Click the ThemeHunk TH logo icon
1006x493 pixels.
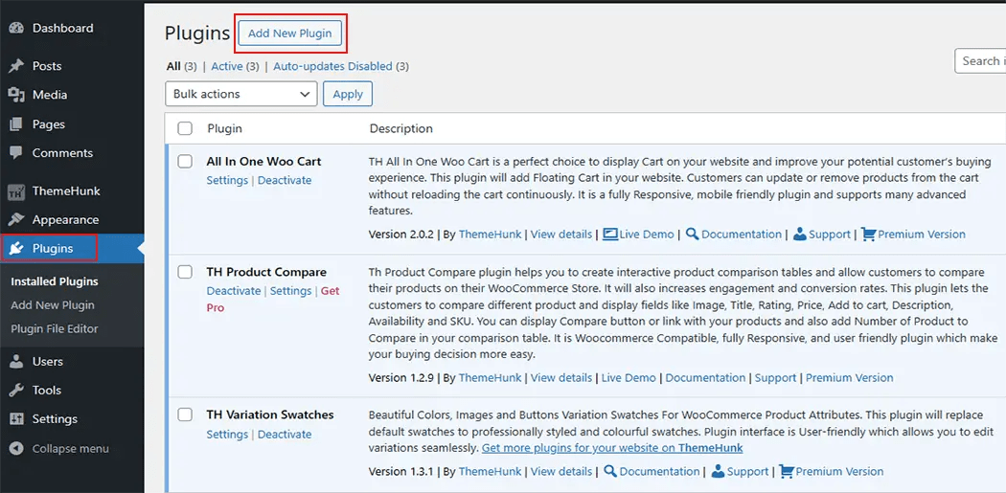pos(16,191)
